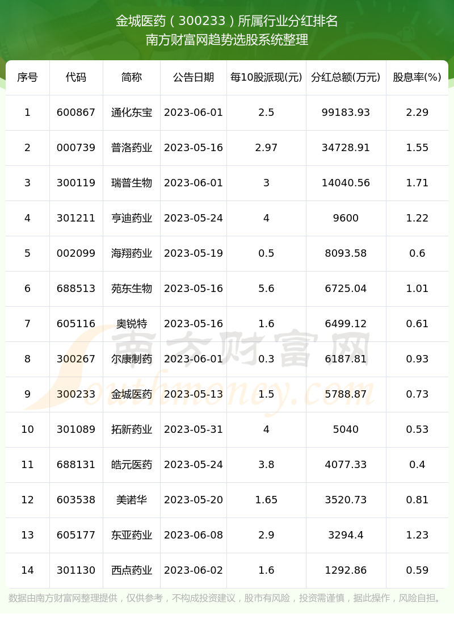Select stock code 688131
This screenshot has width=454, height=626.
coord(76,464)
